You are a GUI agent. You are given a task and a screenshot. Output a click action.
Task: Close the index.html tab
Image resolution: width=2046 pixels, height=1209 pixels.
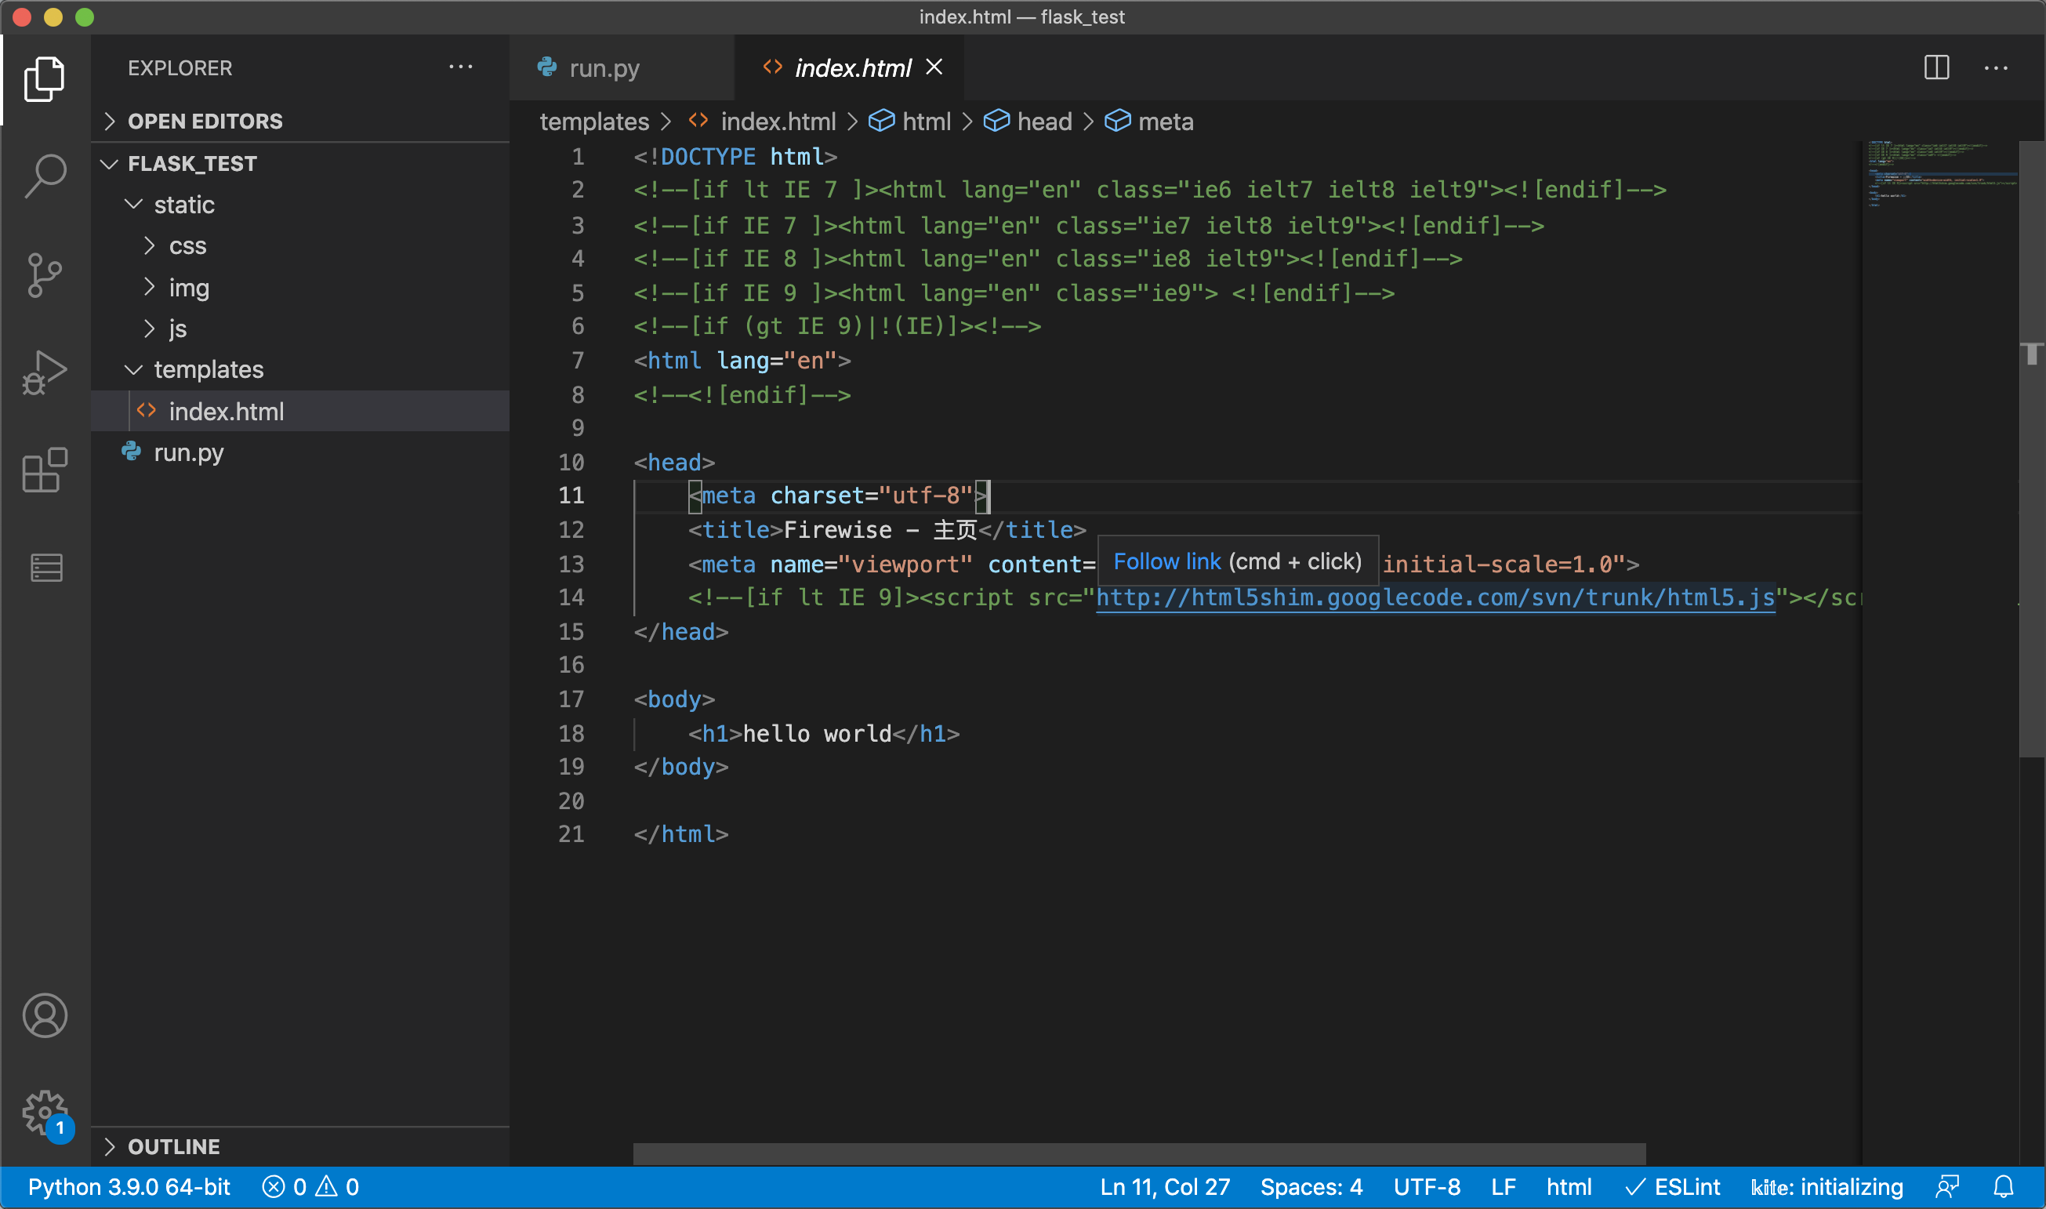934,67
